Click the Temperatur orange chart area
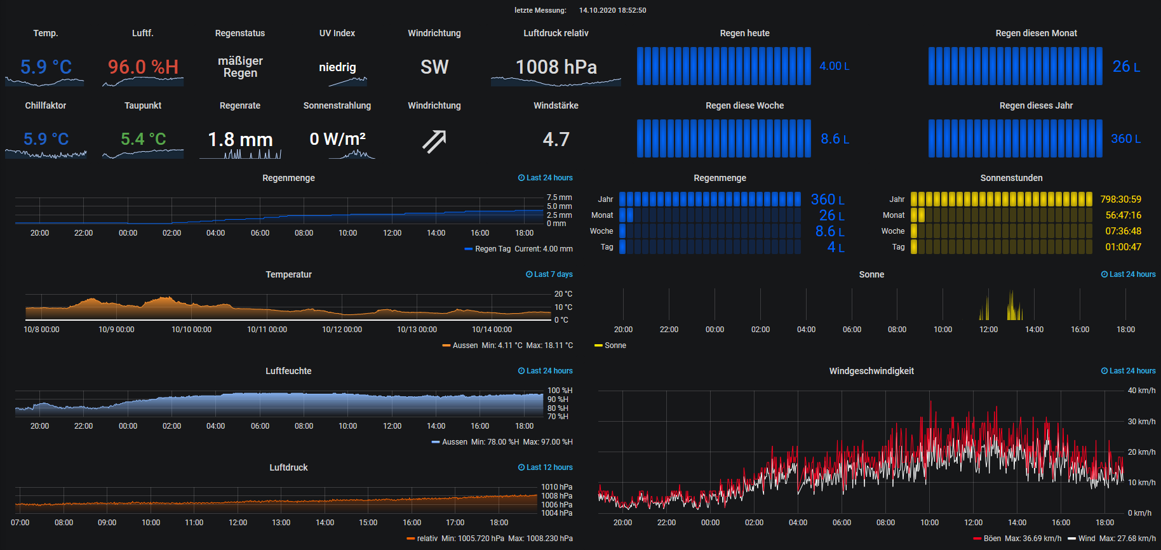The width and height of the screenshot is (1161, 550). point(288,307)
